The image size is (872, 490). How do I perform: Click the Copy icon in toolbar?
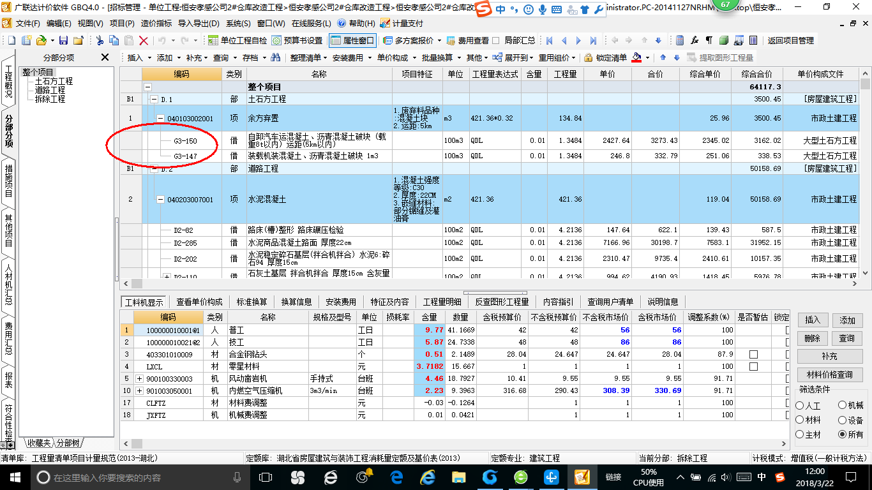pos(115,40)
